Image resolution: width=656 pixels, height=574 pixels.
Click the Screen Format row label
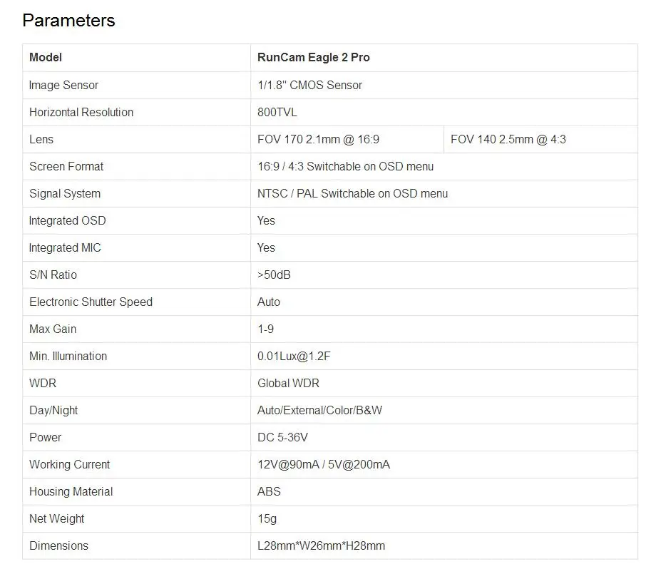click(66, 166)
